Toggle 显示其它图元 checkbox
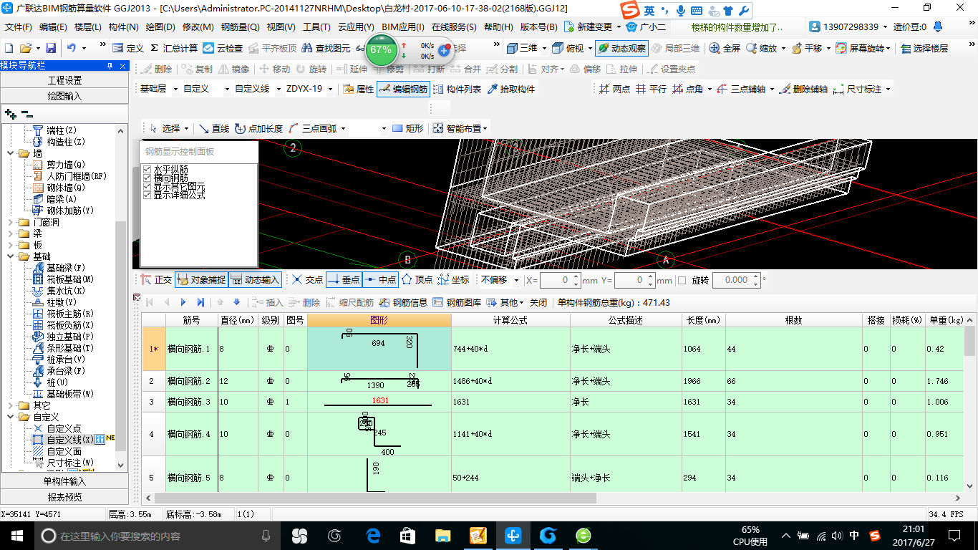This screenshot has height=550, width=978. pyautogui.click(x=147, y=186)
